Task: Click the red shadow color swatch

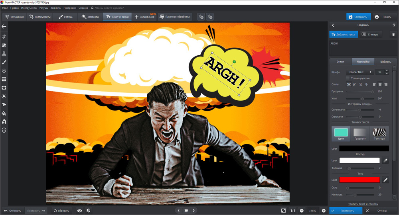Action: (359, 180)
